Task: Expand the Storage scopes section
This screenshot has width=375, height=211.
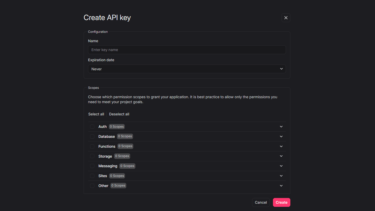Action: 281,156
